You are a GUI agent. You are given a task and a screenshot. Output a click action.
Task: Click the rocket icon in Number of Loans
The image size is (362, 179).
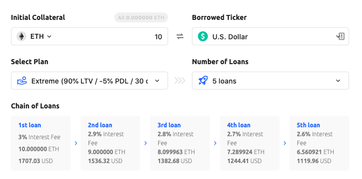coord(203,81)
